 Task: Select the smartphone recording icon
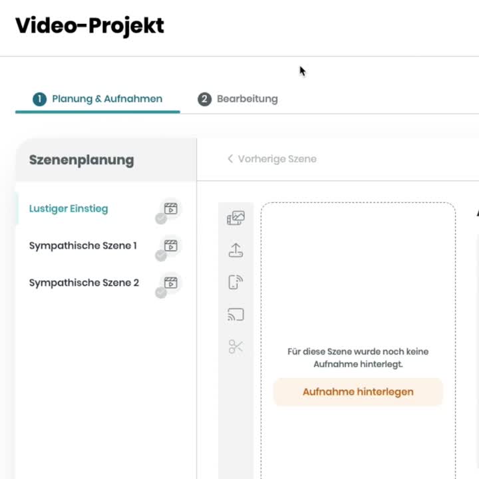coord(236,282)
